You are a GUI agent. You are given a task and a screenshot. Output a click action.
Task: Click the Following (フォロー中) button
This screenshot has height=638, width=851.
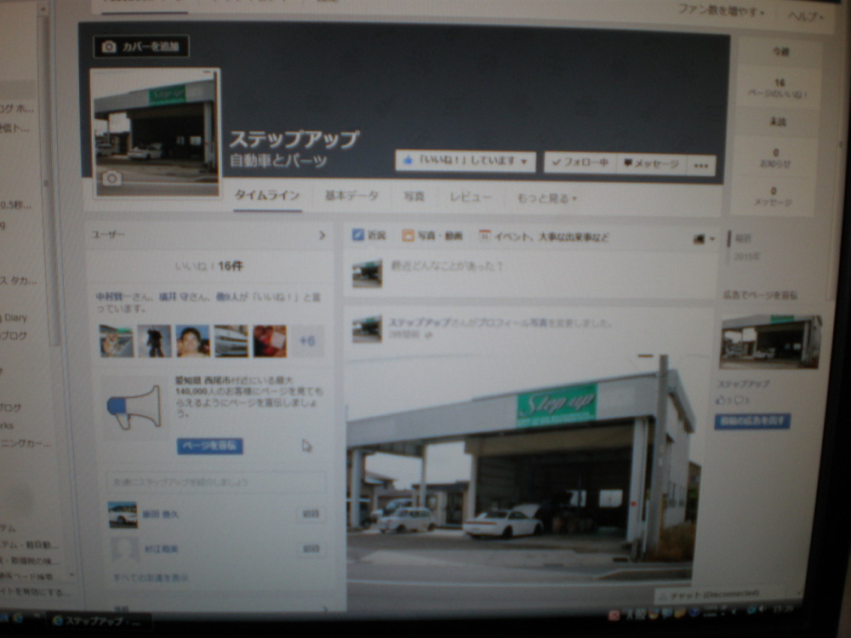pyautogui.click(x=580, y=162)
